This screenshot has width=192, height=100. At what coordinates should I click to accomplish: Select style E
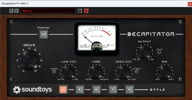tap(80, 90)
